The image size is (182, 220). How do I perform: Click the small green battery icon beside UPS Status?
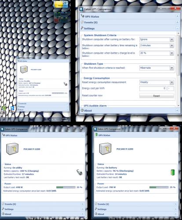pyautogui.click(x=96, y=135)
